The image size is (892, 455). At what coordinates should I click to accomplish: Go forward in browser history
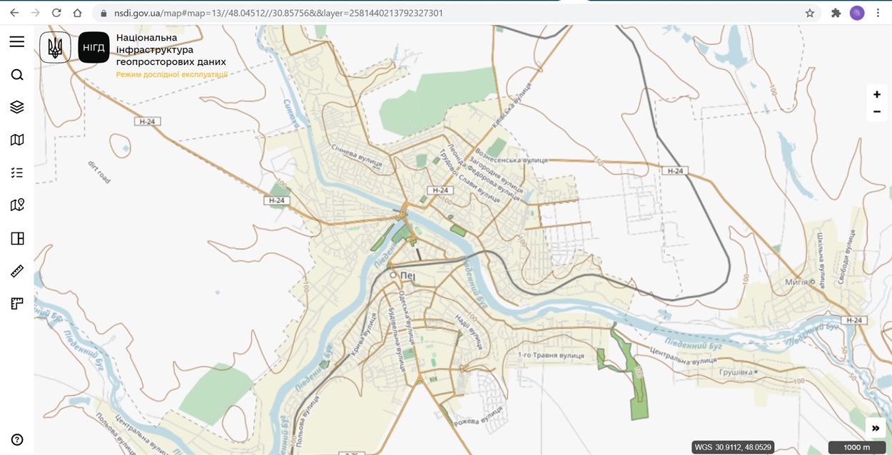(36, 13)
